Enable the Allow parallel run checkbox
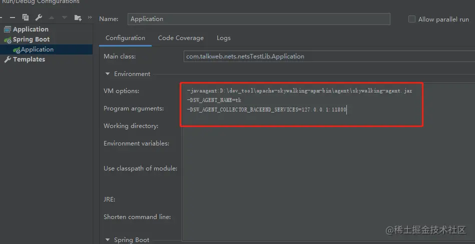Screen dimensions: 475x244 pos(412,19)
